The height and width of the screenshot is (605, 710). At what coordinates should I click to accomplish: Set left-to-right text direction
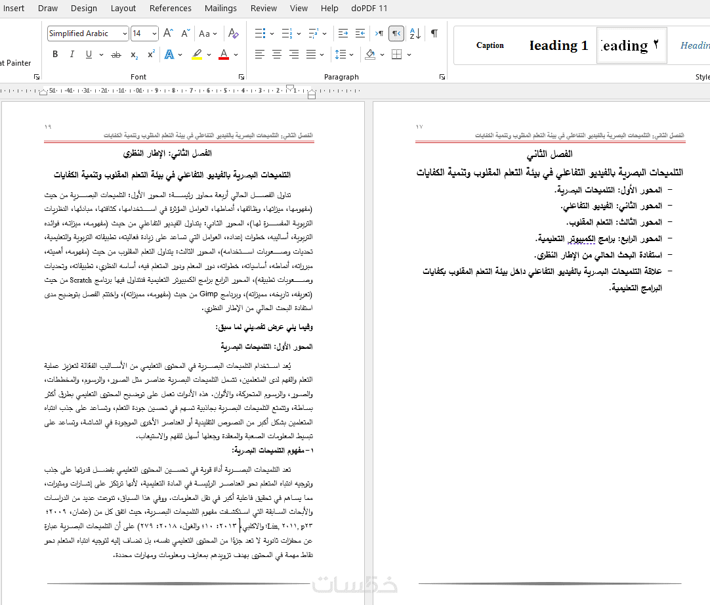379,33
